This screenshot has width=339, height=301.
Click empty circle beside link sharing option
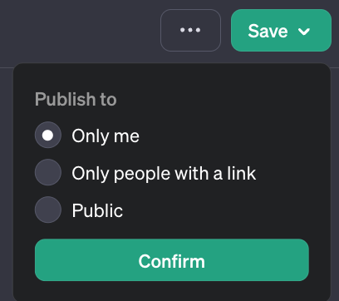pos(48,172)
